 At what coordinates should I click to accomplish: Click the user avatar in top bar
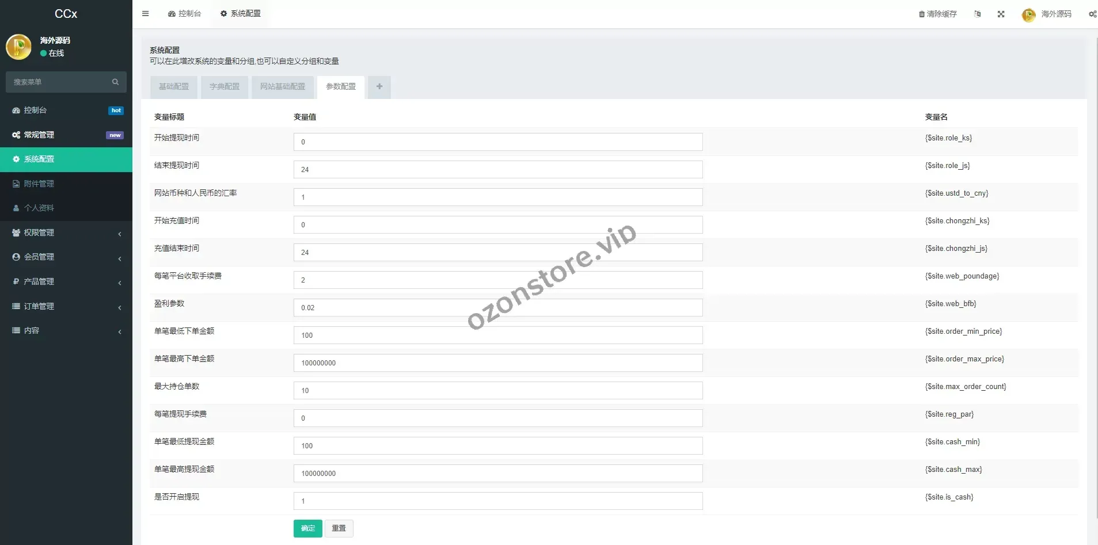[1028, 15]
